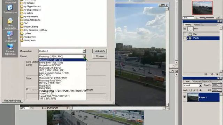Toggle lock position in Layers panel
Viewport: 223px width, 125px height.
pyautogui.click(x=197, y=90)
